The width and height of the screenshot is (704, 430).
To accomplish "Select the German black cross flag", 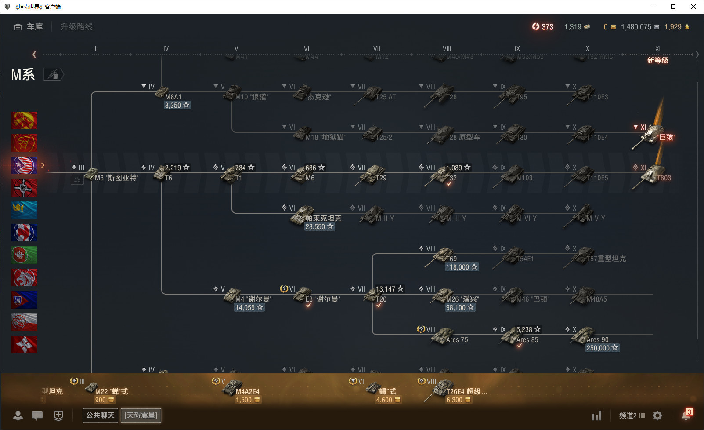I will pos(24,188).
